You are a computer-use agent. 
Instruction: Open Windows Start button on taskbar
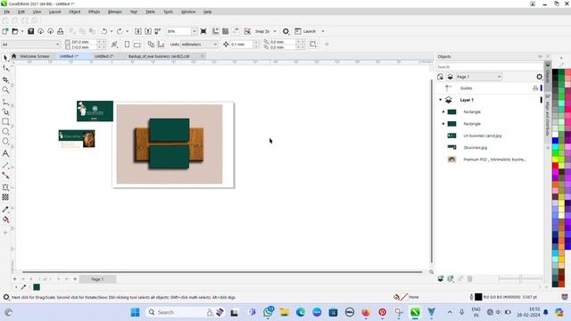[x=135, y=312]
